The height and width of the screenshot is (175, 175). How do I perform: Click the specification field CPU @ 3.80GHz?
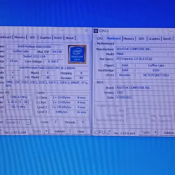tap(47, 68)
